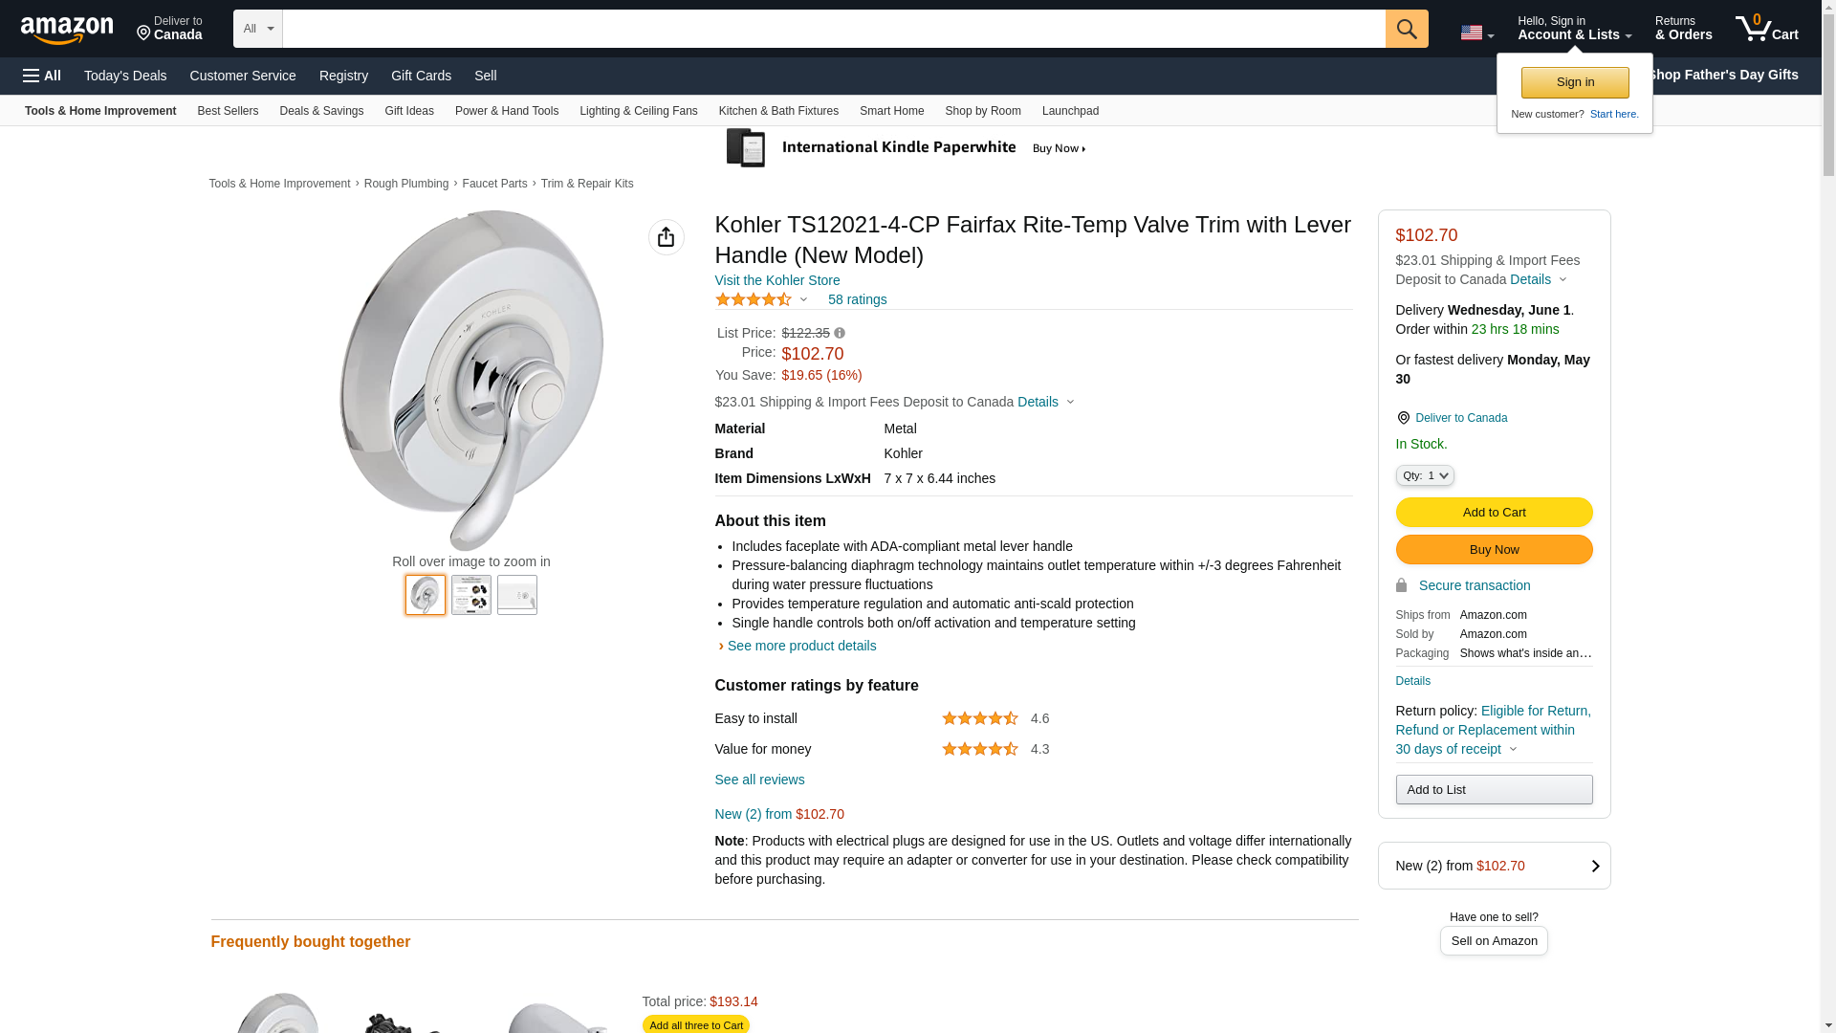This screenshot has height=1033, width=1836.
Task: Click the Amazon logo
Action: click(x=67, y=30)
